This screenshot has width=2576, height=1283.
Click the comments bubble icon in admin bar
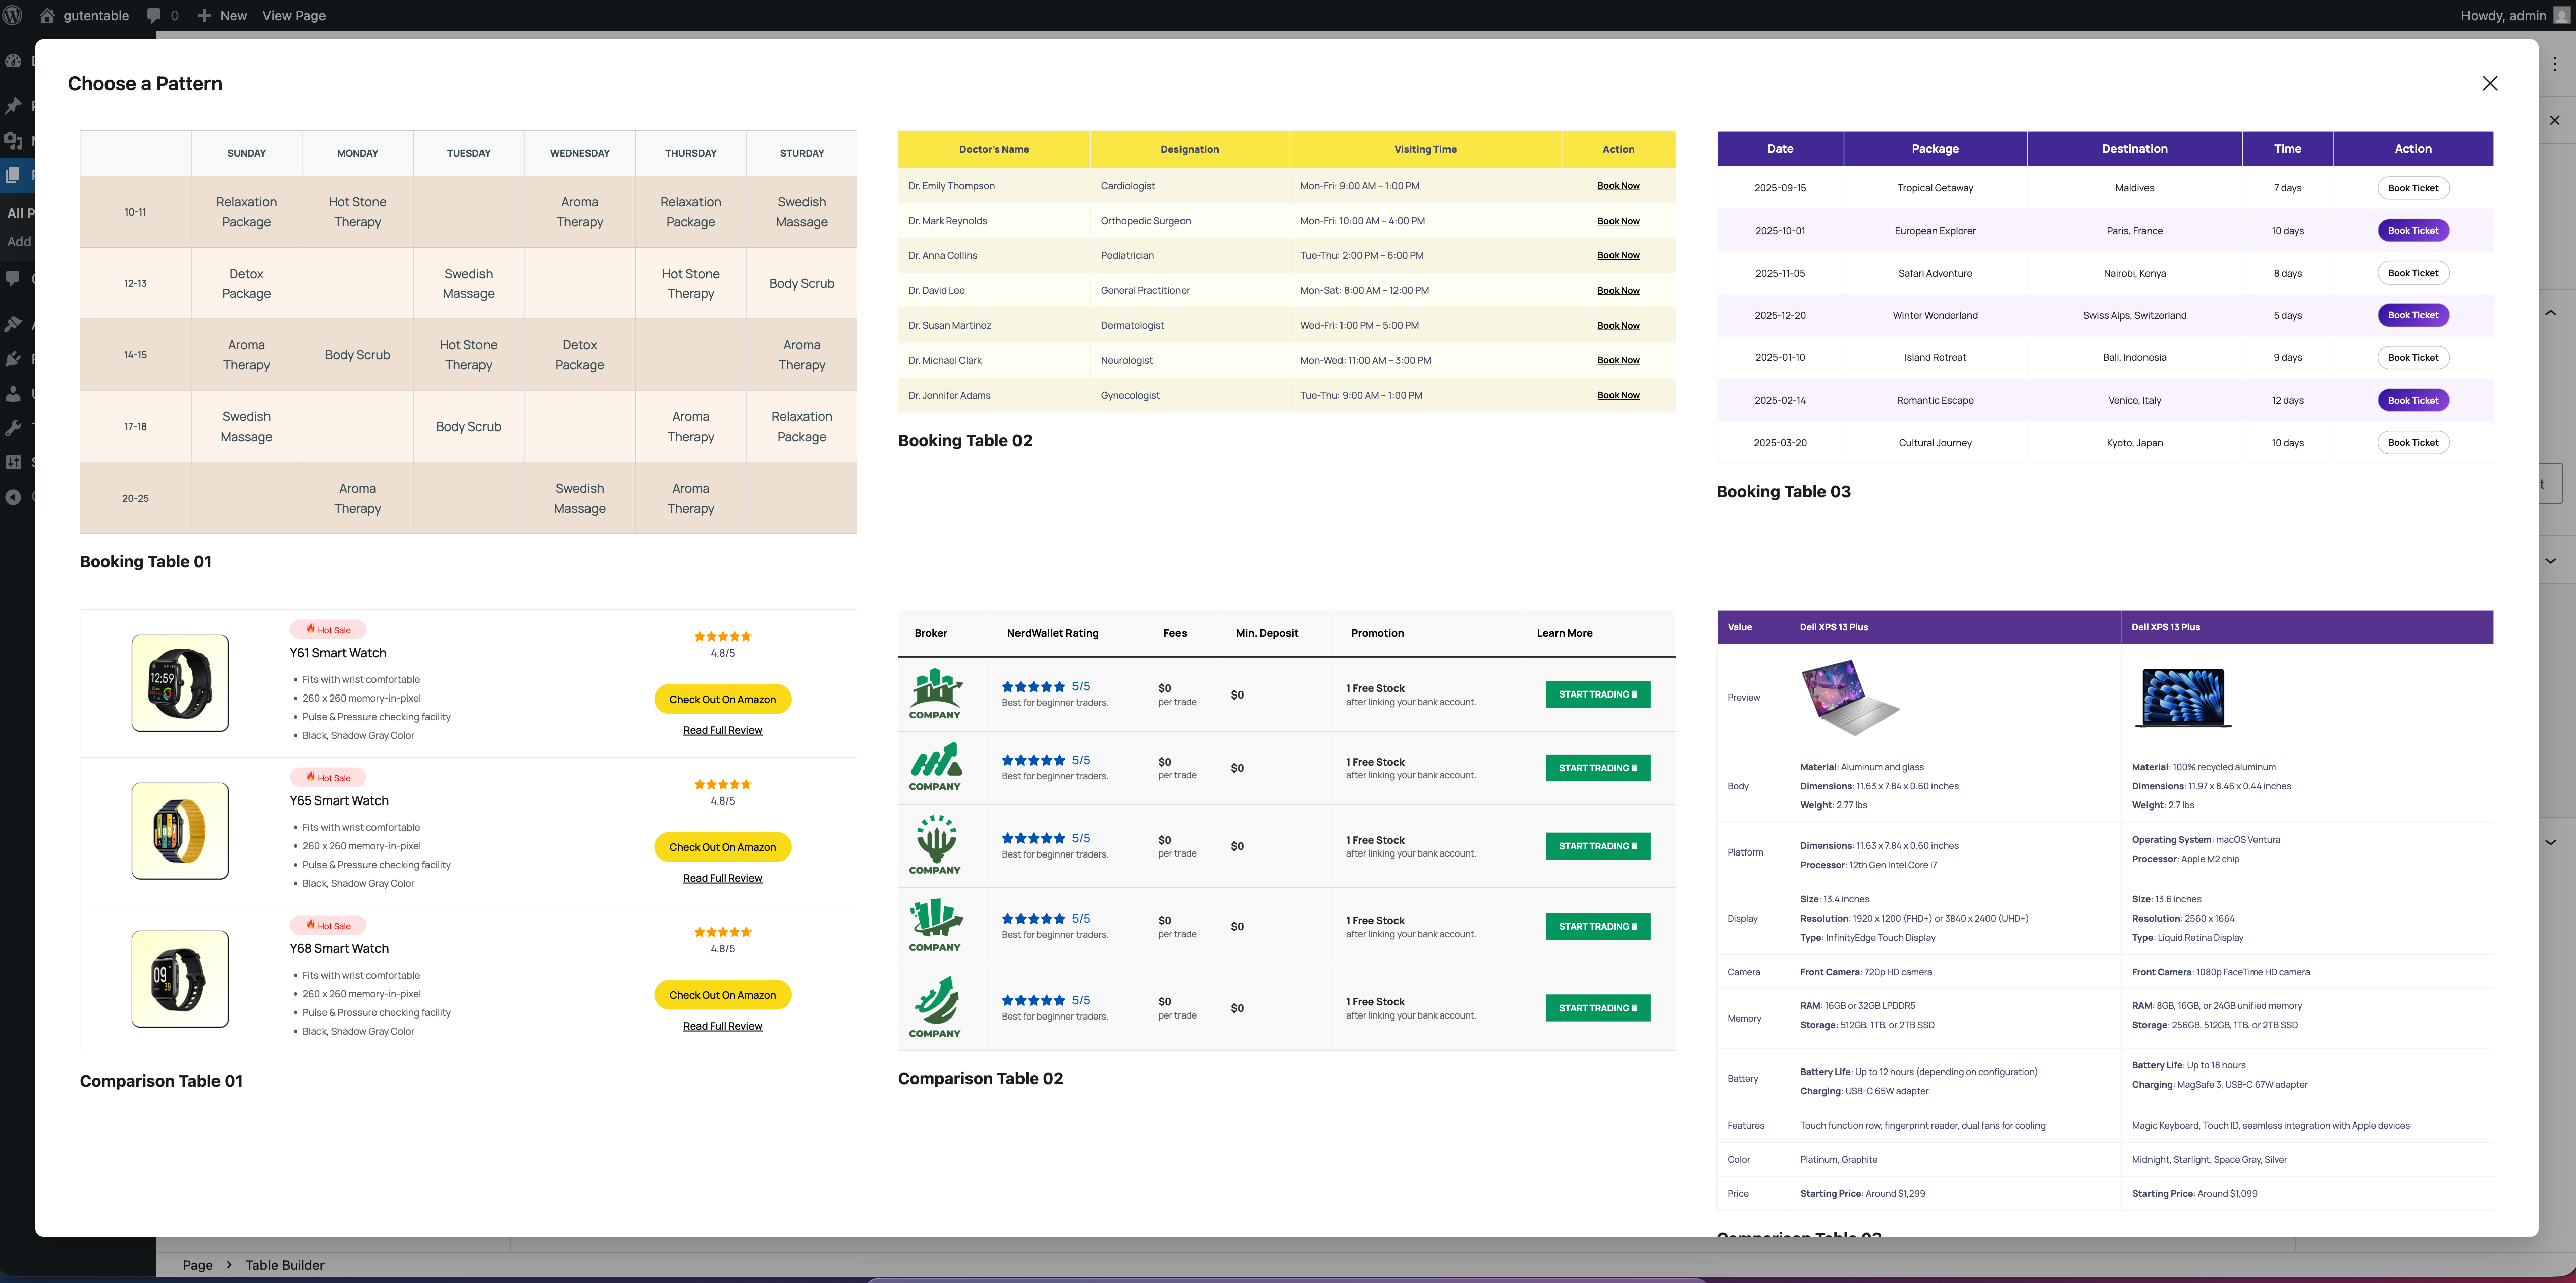153,15
